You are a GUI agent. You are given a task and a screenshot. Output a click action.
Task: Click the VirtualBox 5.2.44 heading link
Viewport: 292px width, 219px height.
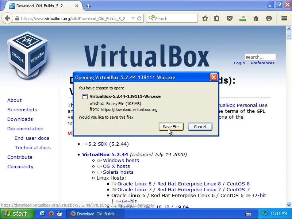(x=105, y=154)
